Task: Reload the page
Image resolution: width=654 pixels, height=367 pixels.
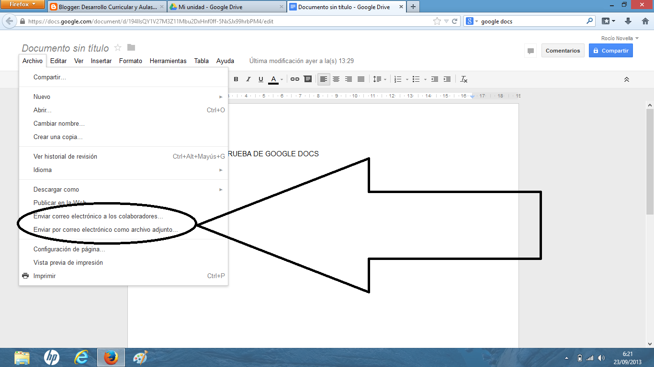Action: coord(454,21)
